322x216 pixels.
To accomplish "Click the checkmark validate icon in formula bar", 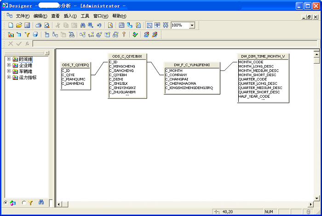I will [x=19, y=44].
